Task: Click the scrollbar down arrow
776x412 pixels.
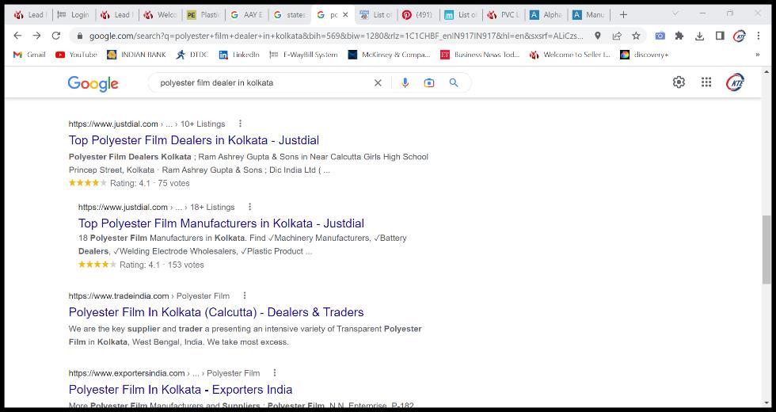Action: click(766, 402)
